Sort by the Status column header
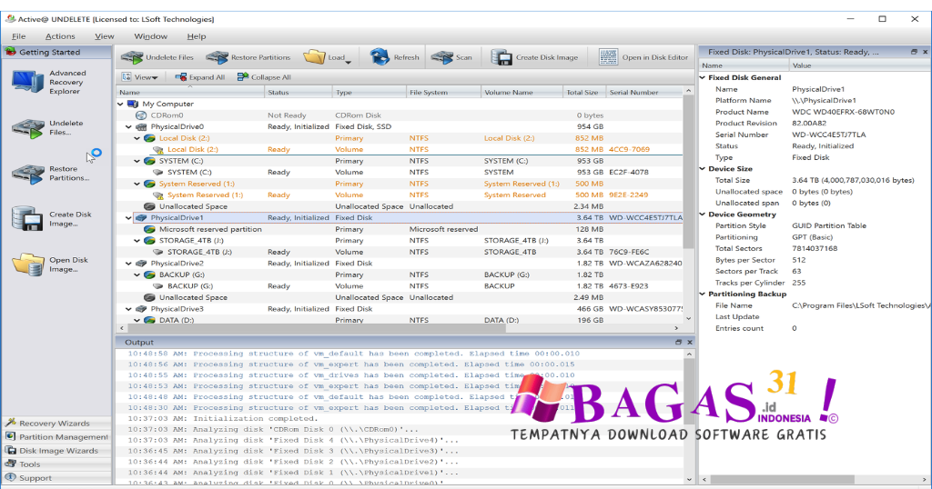The height and width of the screenshot is (489, 932). pos(298,93)
